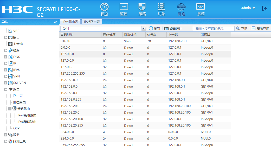Image resolution: width=271 pixels, height=152 pixels.
Task: Expand the IPv6 tree node
Action: [6, 70]
